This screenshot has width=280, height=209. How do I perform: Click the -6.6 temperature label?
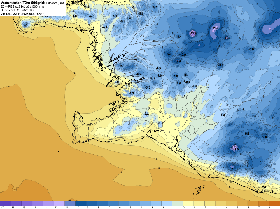pos(155,7)
